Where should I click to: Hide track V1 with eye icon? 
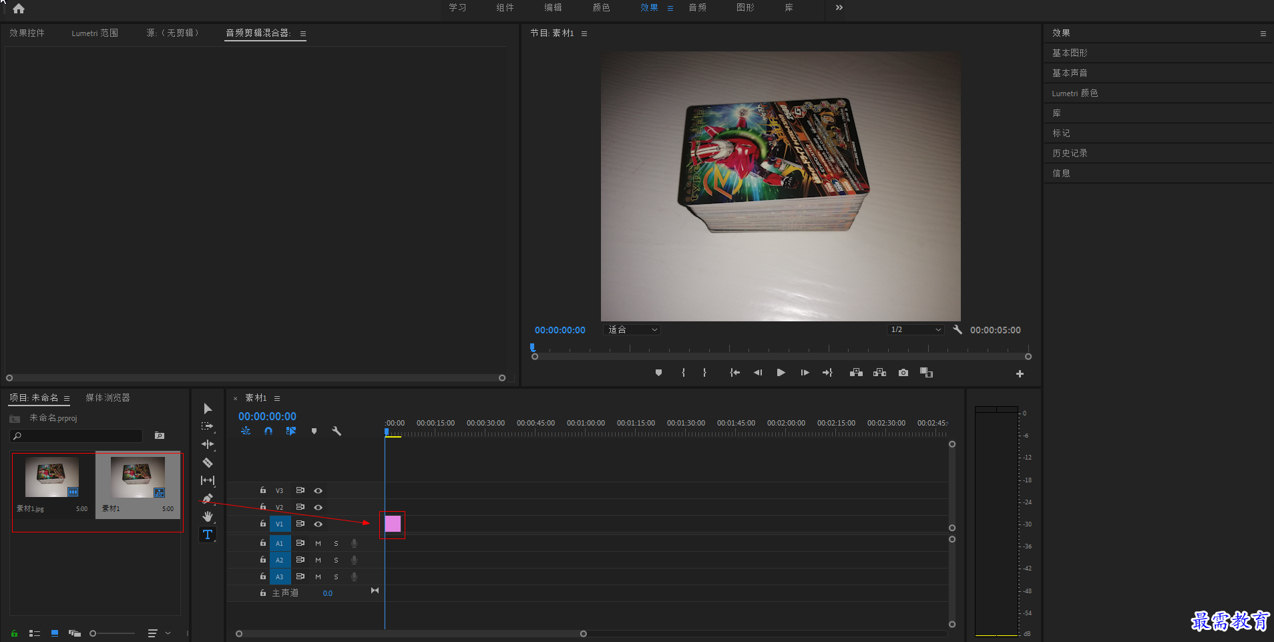(318, 524)
